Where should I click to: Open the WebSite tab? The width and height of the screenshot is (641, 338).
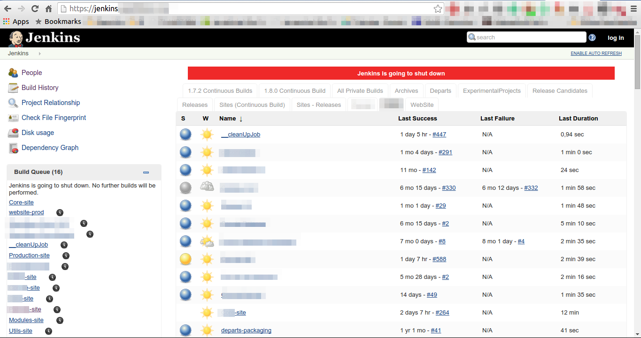[422, 105]
